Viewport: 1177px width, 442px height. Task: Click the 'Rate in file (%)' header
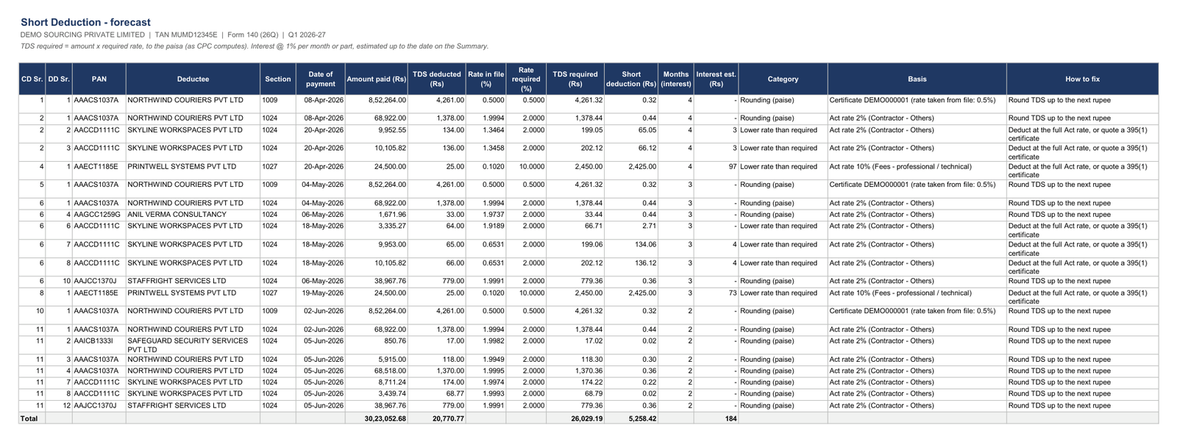coord(486,79)
